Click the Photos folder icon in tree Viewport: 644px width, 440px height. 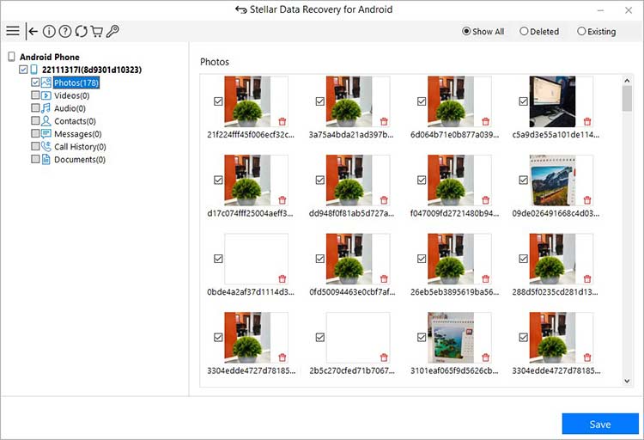coord(46,82)
